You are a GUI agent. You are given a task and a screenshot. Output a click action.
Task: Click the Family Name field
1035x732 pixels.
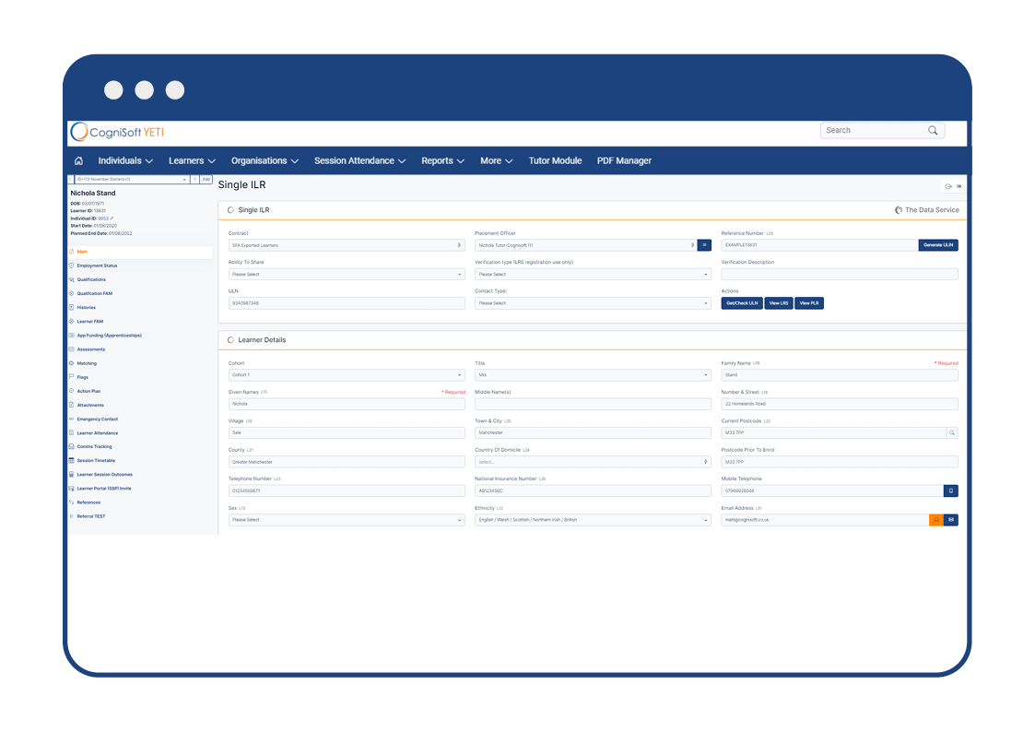point(839,375)
